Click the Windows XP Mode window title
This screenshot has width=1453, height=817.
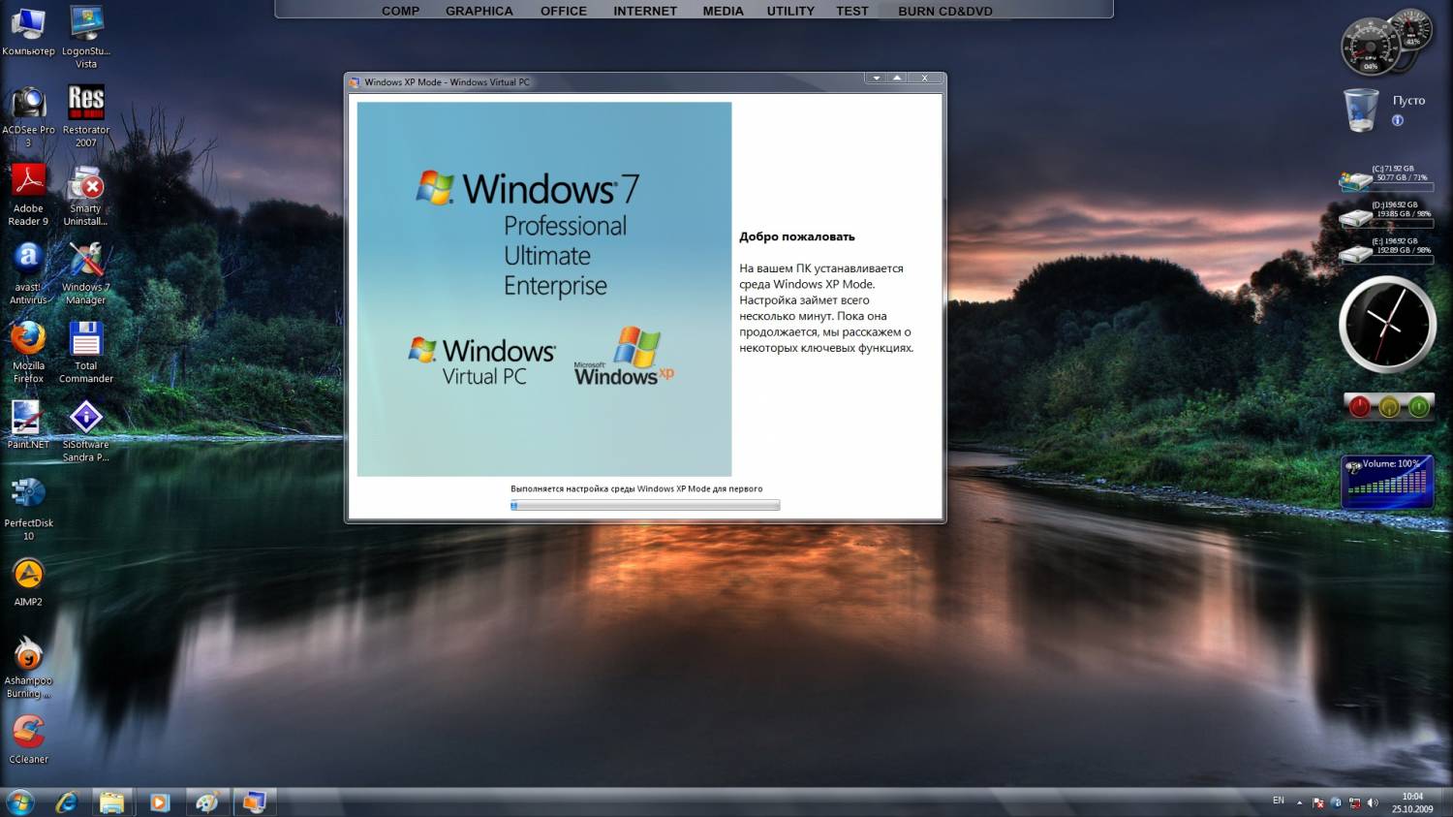click(x=447, y=82)
